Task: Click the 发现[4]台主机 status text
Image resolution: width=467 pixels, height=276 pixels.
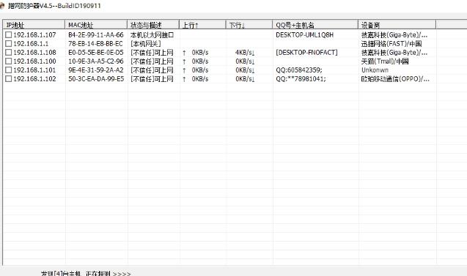Action: 61,273
